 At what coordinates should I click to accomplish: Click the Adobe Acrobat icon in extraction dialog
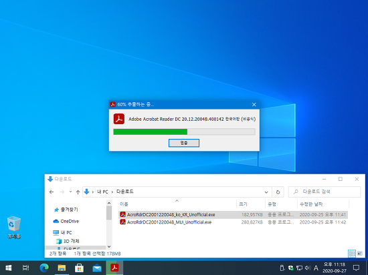(x=119, y=119)
